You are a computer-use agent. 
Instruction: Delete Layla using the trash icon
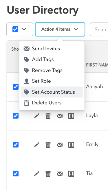[x=48, y=116]
